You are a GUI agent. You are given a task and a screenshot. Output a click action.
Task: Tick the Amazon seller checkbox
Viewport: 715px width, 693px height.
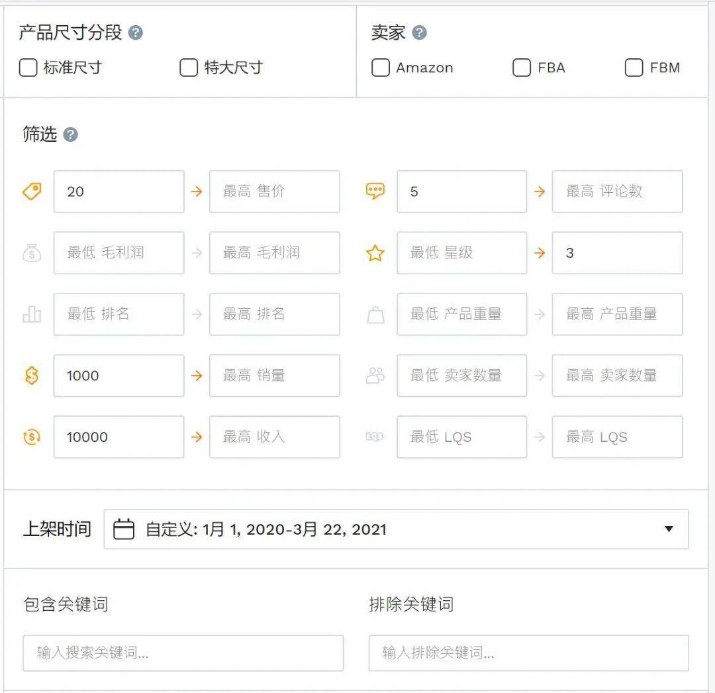[381, 68]
